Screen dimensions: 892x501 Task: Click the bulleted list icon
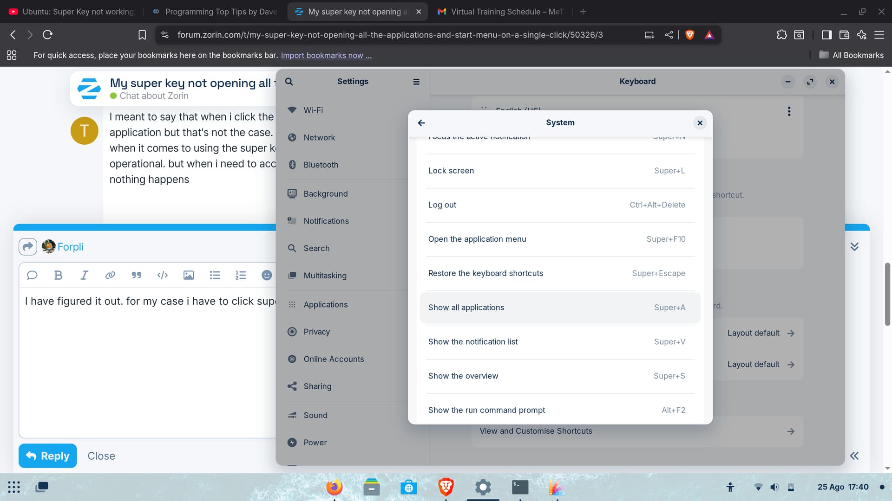click(x=215, y=275)
